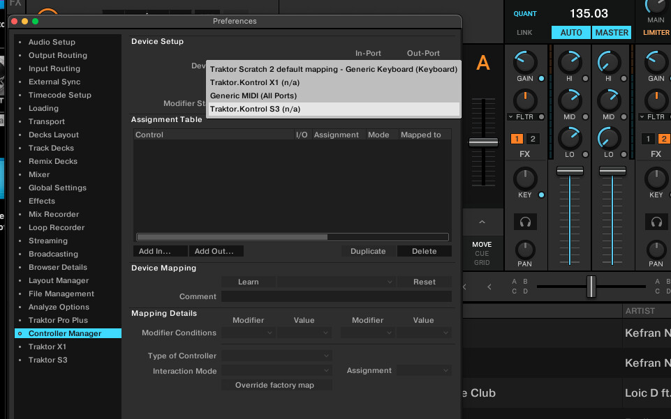This screenshot has width=671, height=419.
Task: Click the Learn button
Action: coord(248,282)
